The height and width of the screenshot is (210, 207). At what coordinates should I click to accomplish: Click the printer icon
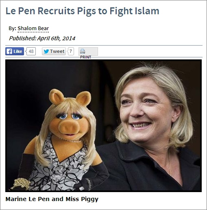click(83, 51)
